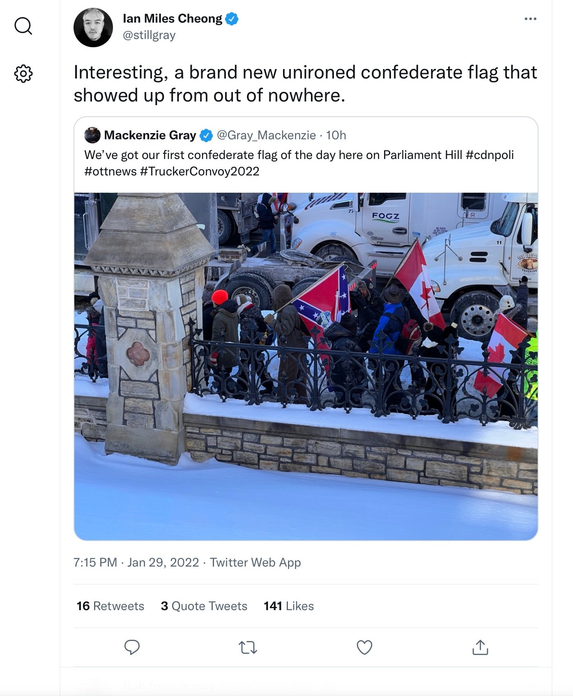Click the Twitter Web App source link
The height and width of the screenshot is (696, 573).
click(255, 562)
